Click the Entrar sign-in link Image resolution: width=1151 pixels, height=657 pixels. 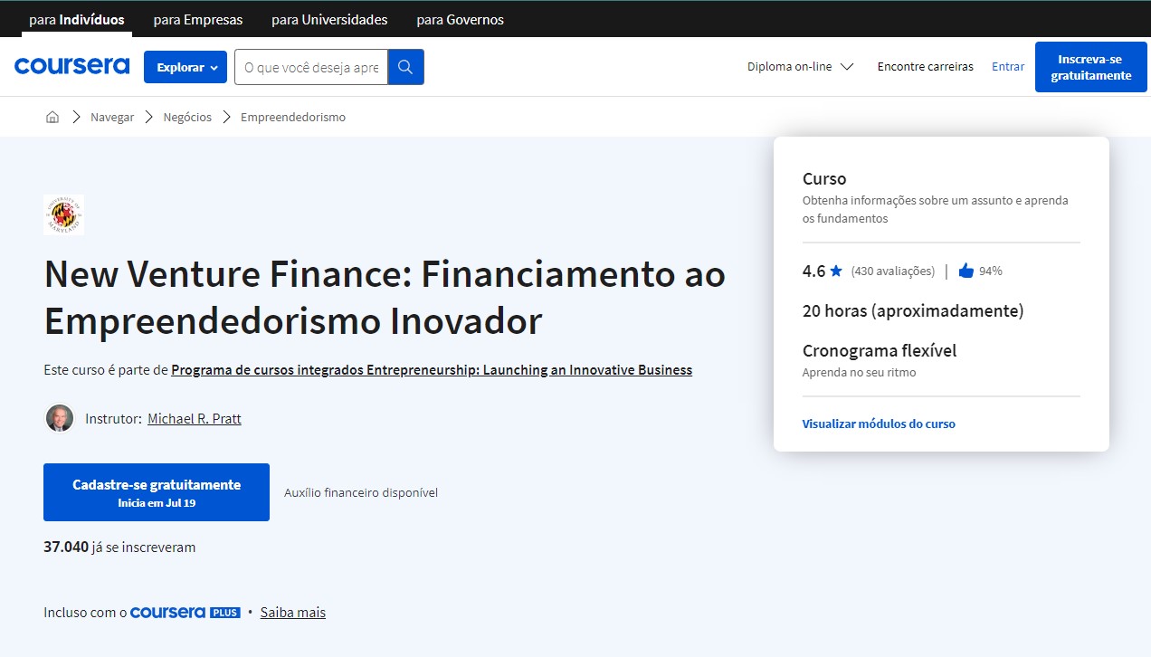point(1008,66)
